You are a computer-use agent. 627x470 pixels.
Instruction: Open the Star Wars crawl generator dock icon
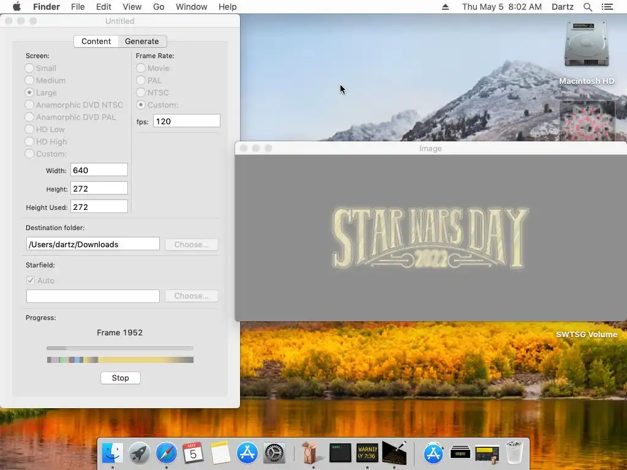click(x=394, y=453)
